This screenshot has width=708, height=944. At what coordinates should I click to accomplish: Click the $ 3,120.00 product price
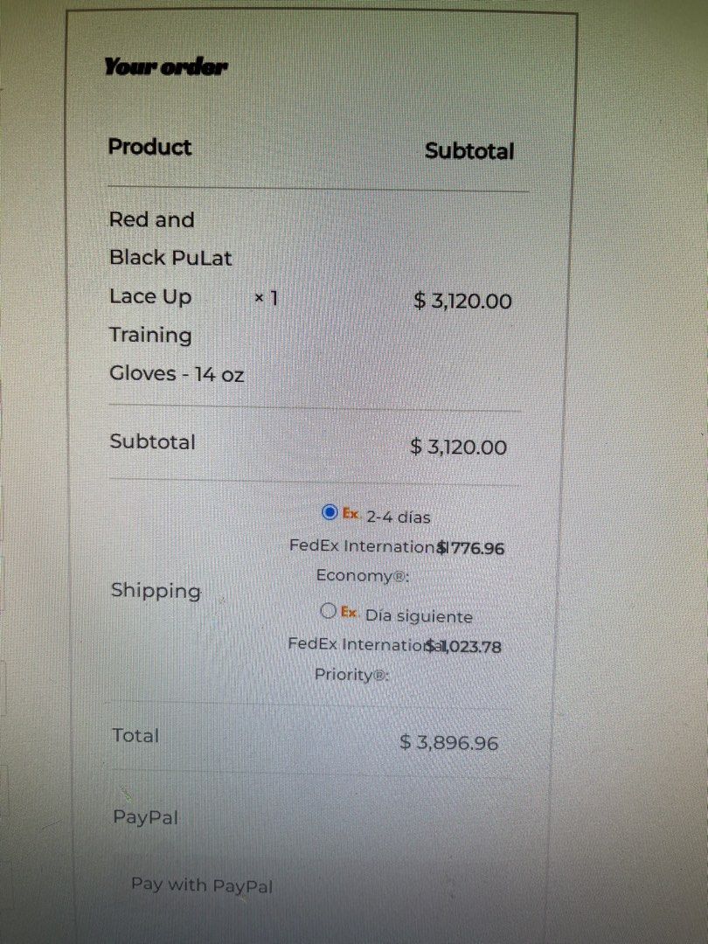[462, 302]
